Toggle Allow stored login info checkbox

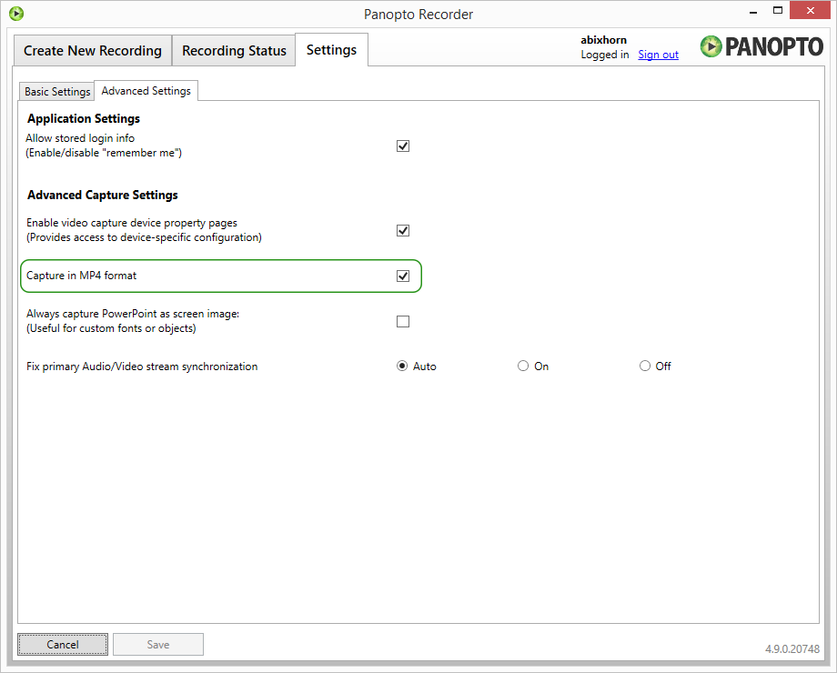click(403, 146)
